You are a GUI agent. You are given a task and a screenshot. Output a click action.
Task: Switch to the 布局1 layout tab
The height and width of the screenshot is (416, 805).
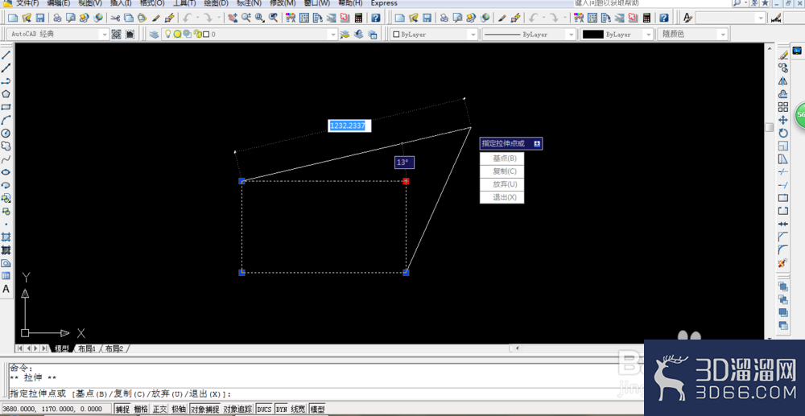tap(87, 348)
